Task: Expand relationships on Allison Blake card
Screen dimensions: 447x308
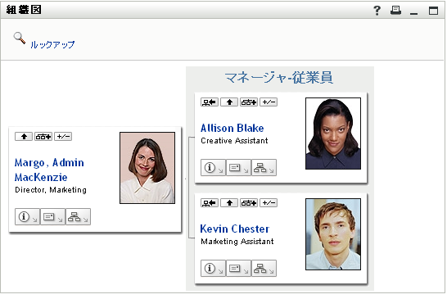Action: pos(249,102)
